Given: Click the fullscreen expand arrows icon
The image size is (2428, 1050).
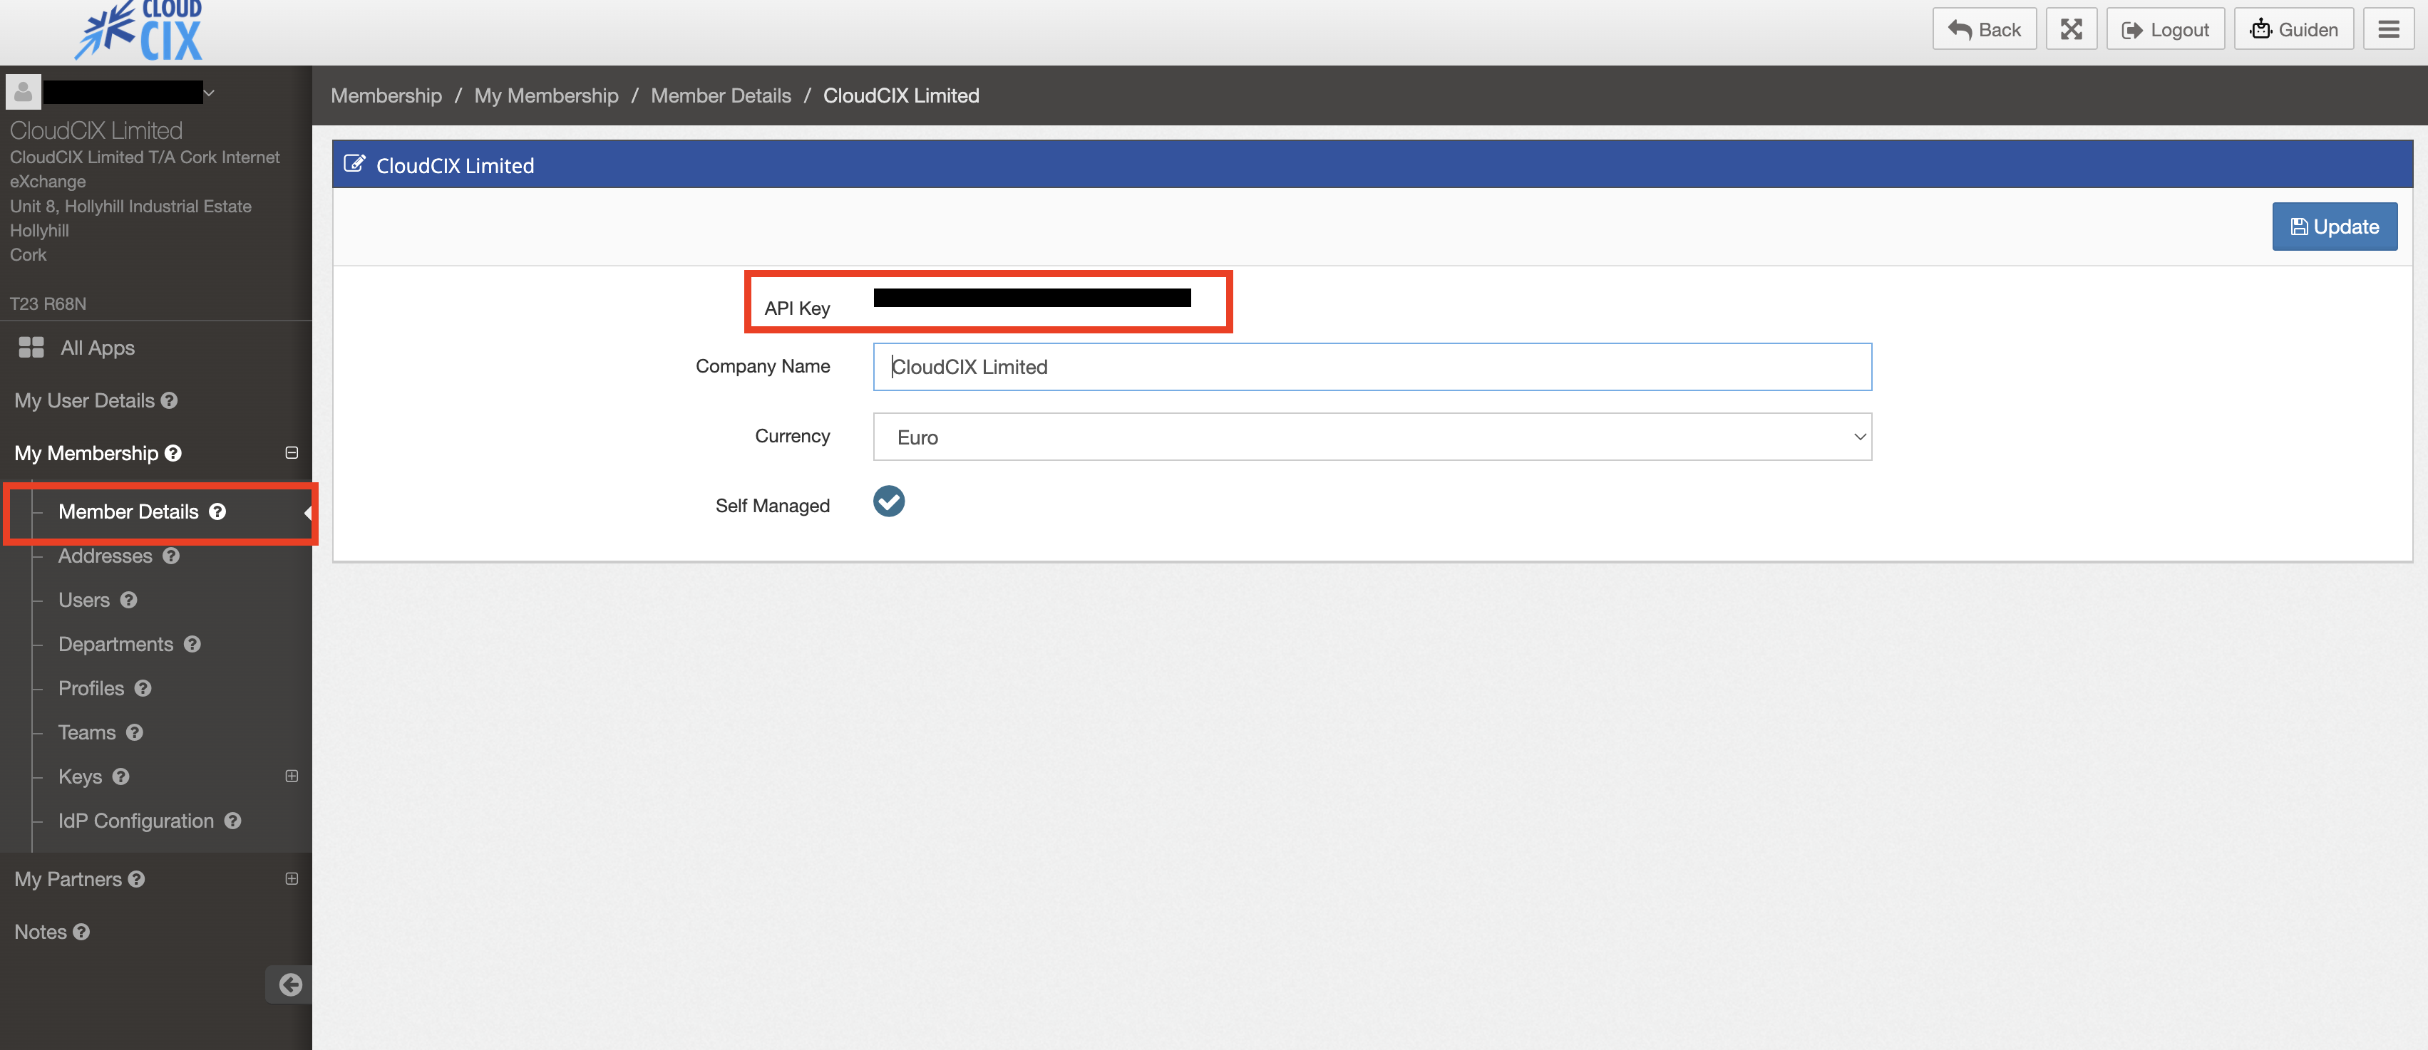Looking at the screenshot, I should [2070, 29].
